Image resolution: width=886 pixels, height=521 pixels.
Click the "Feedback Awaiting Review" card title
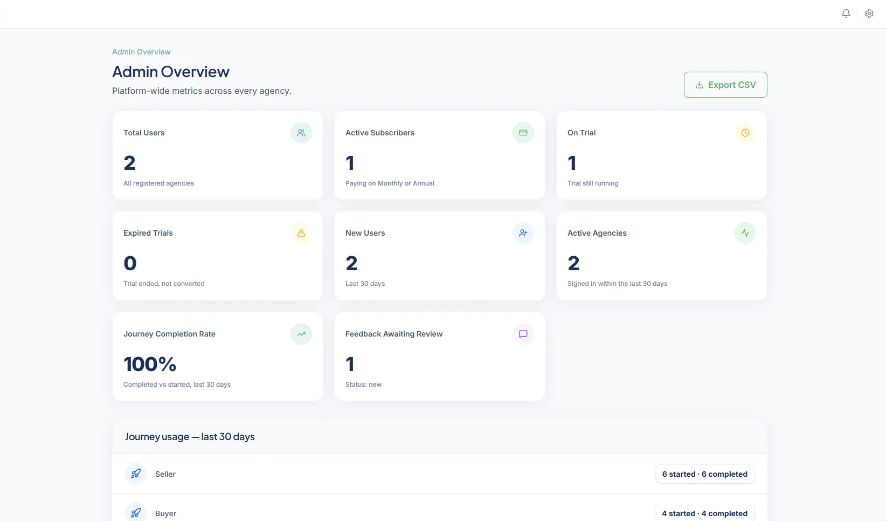(x=394, y=334)
